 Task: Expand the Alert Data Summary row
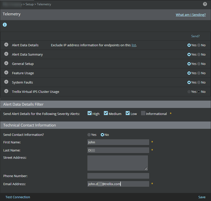tap(6, 54)
